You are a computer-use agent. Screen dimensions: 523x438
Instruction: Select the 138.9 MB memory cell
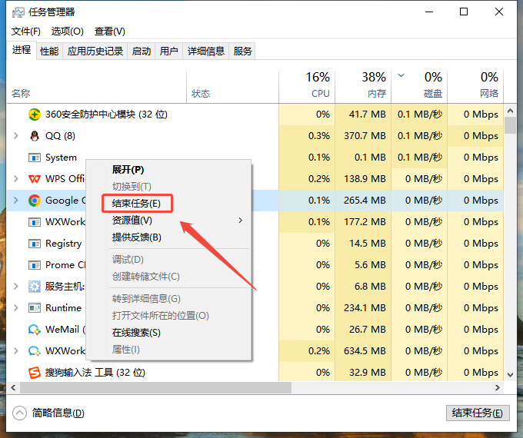pos(363,179)
